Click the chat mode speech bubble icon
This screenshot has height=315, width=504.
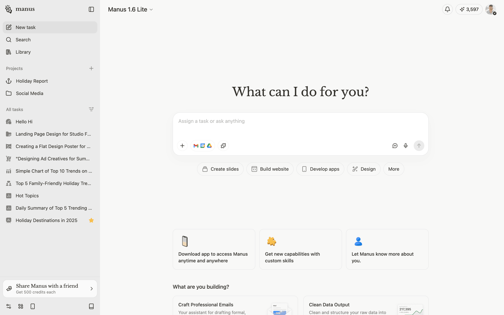click(395, 146)
